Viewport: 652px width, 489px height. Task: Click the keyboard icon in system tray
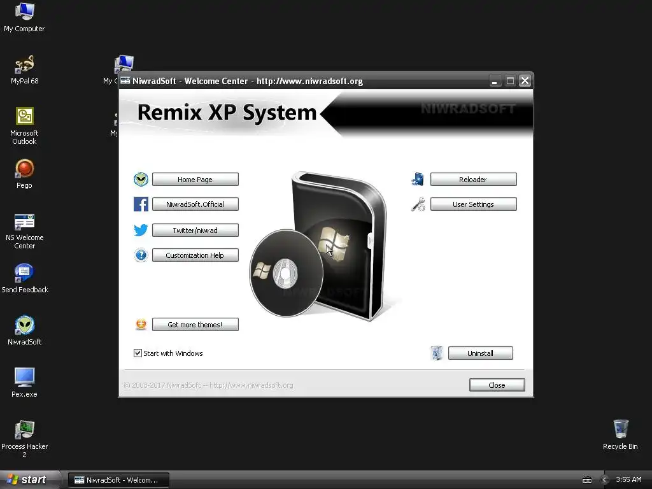click(x=586, y=480)
